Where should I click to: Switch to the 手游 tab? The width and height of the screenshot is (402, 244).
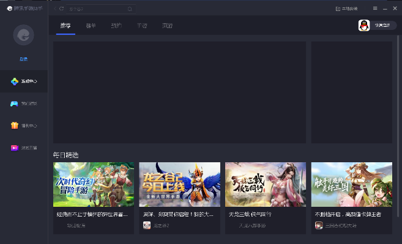[x=142, y=26]
